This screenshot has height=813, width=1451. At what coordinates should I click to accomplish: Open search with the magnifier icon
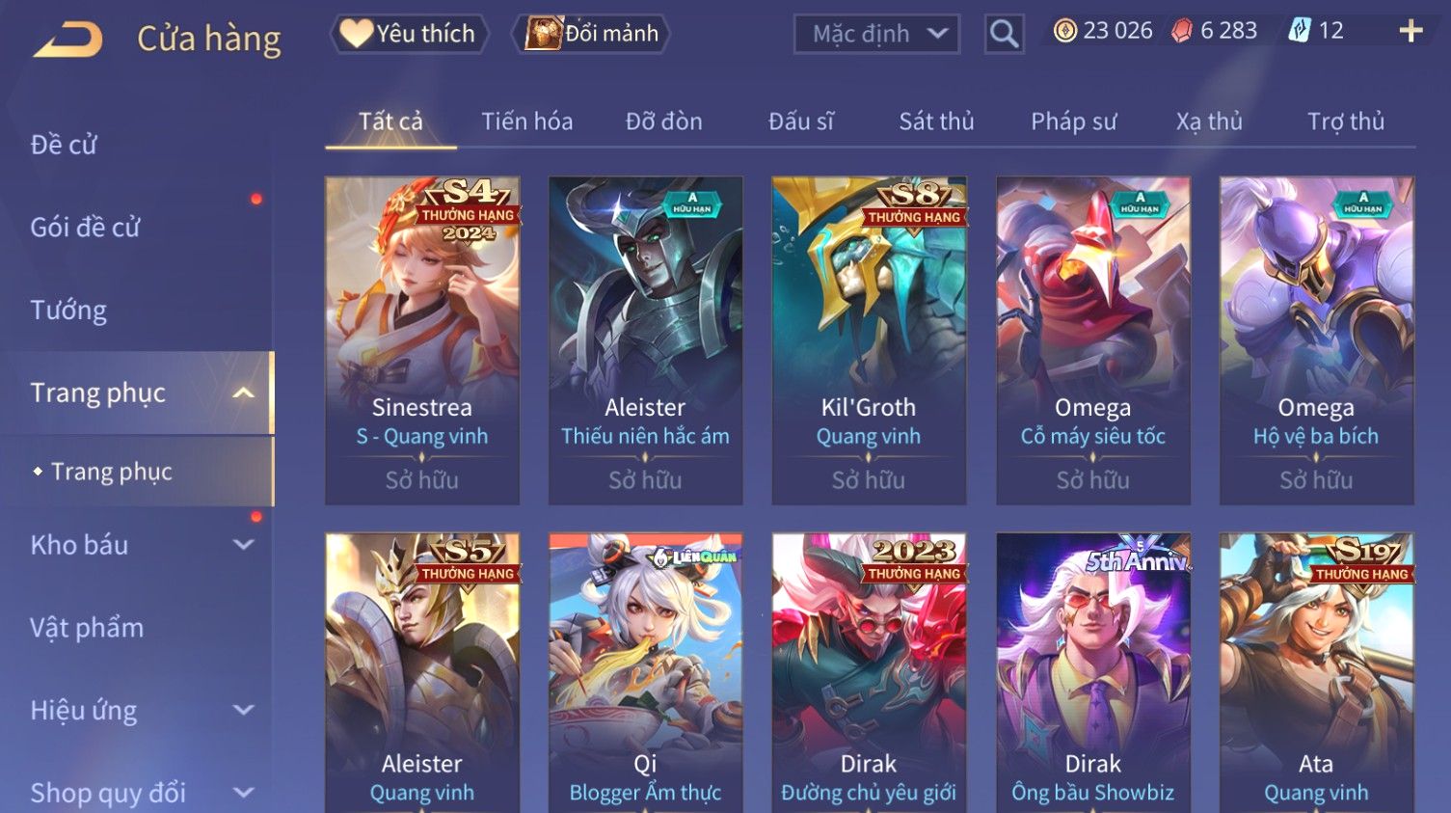tap(1004, 34)
